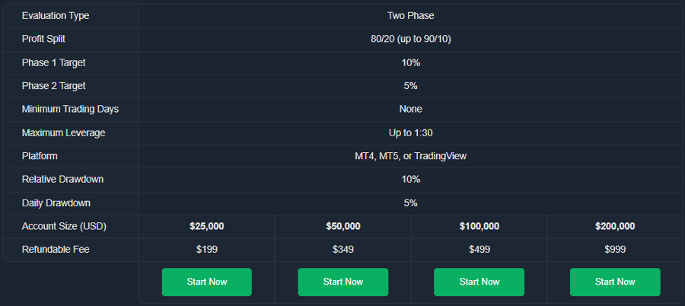Click Start Now under $25,000 account
This screenshot has height=306, width=685.
(x=206, y=282)
